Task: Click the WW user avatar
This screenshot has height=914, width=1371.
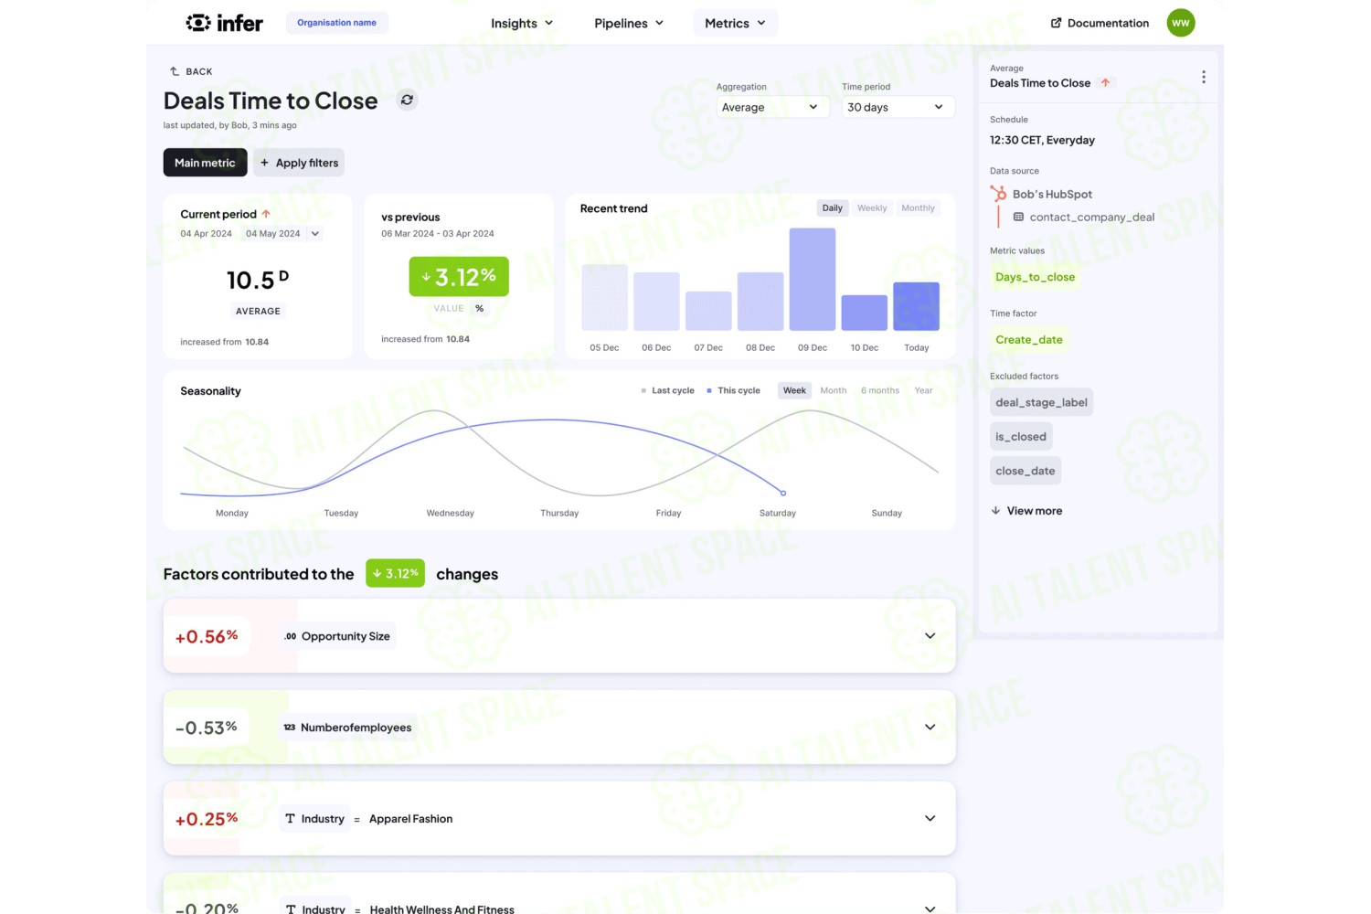Action: (x=1181, y=23)
